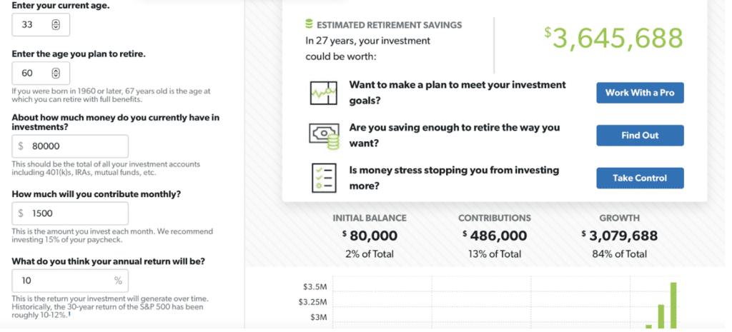This screenshot has width=732, height=332.
Task: Click the '13% of Total' contributions label
Action: [495, 254]
